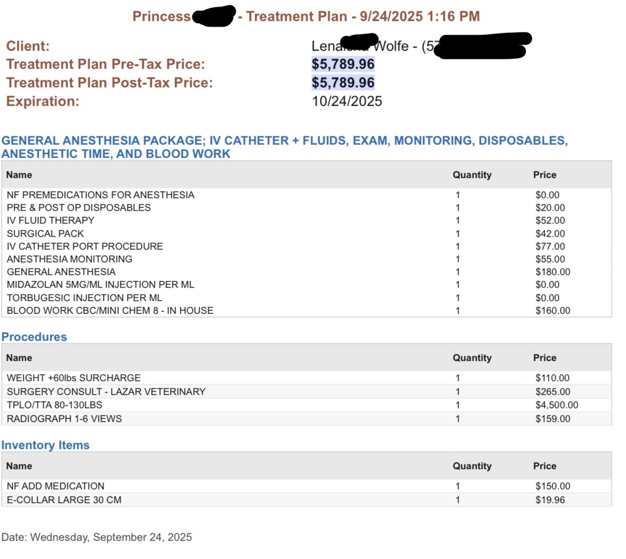Click the IV CATHETER PORT PROCEDURE item
Viewport: 626px width, 559px height.
click(84, 247)
